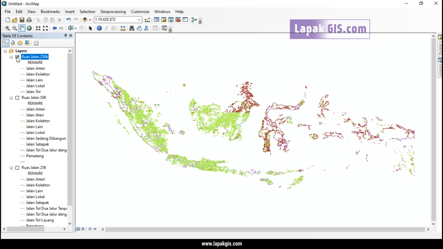The width and height of the screenshot is (443, 249).
Task: Click the Jalan Arteri line symbol under Ruas Jalan 250k
Action: (22, 68)
